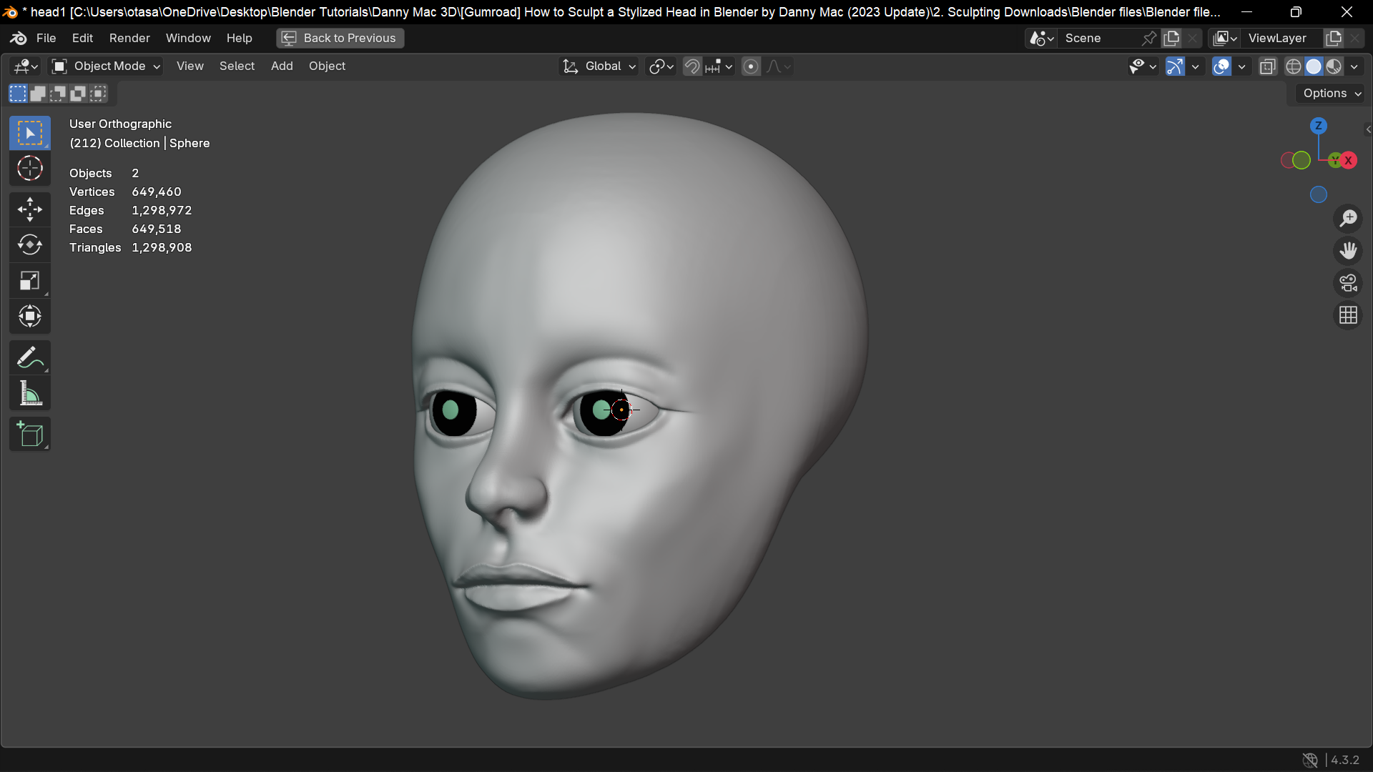Toggle Show Overlays button

[1222, 66]
